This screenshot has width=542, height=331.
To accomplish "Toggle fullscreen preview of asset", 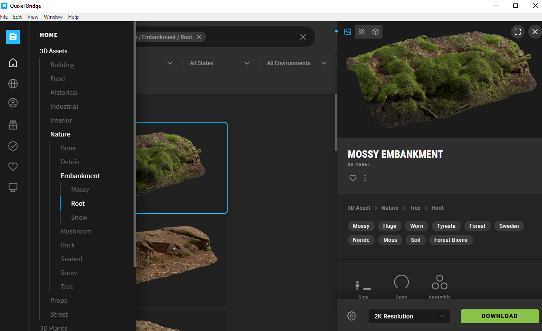I will [517, 32].
